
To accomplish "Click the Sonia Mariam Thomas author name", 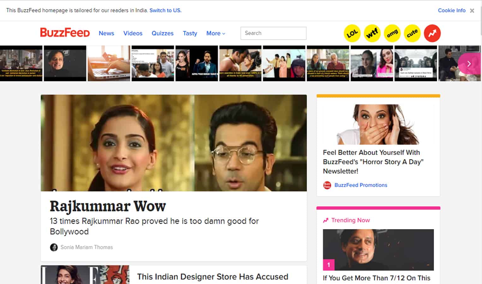I will 86,247.
